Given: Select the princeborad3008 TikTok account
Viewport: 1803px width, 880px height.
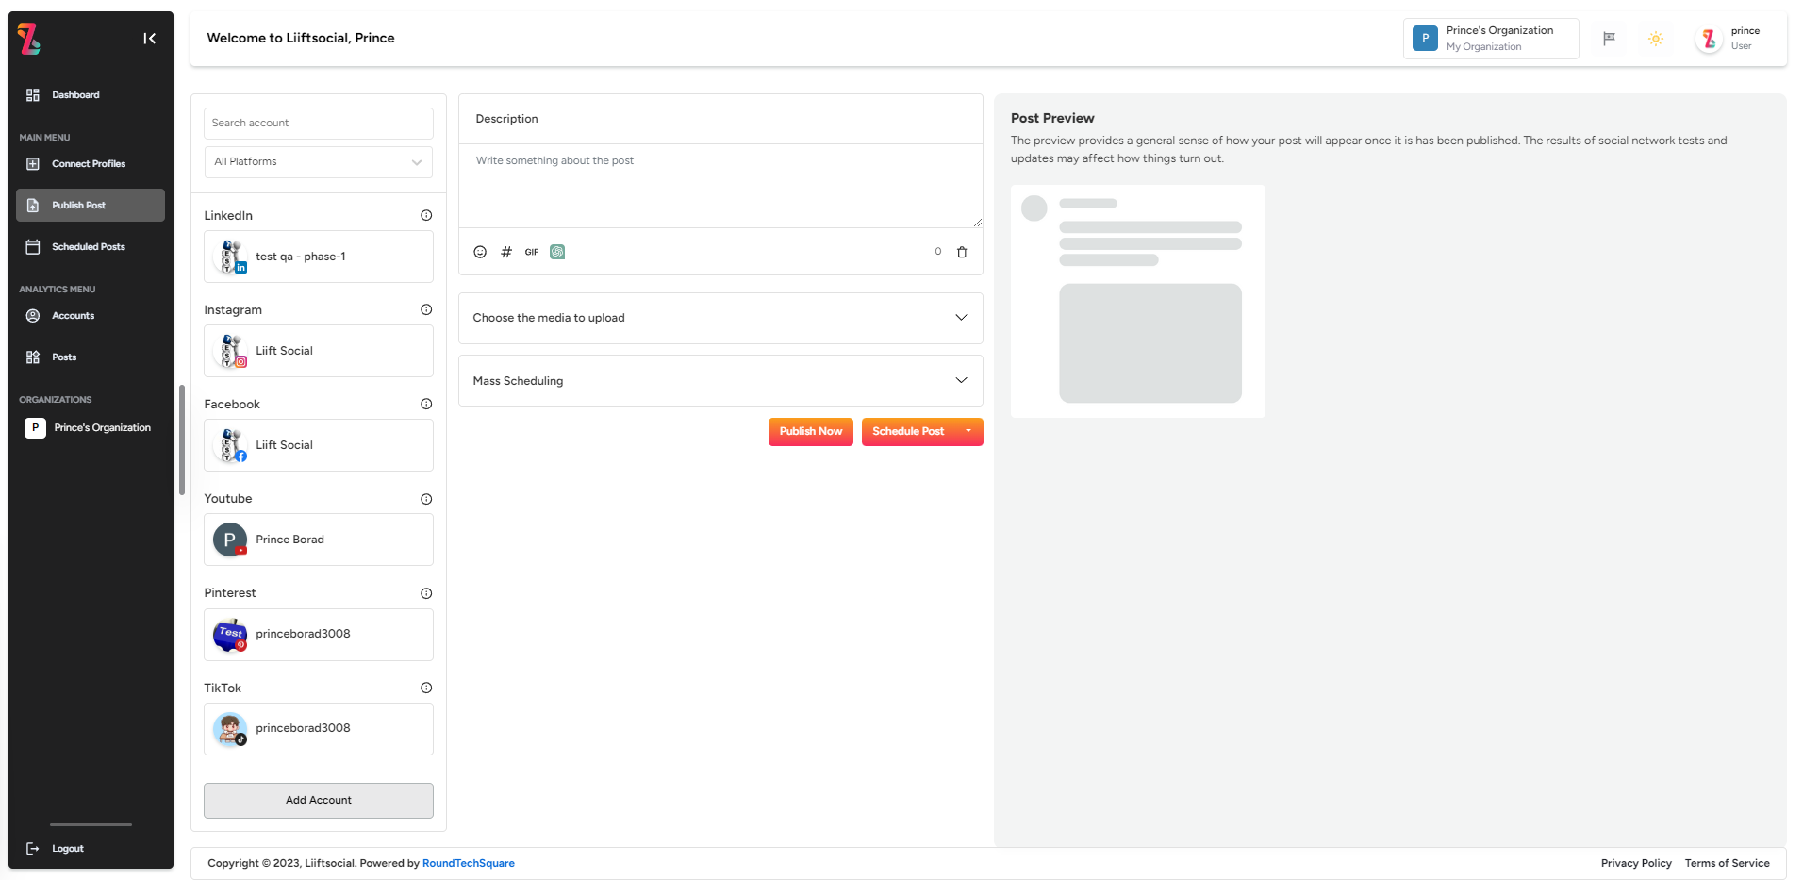Looking at the screenshot, I should pos(318,728).
